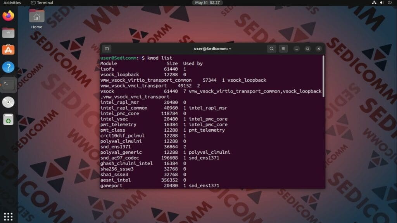Click 'polyval_clmulni' module name at line start
Screen dimensions: 397x223
coord(121,141)
